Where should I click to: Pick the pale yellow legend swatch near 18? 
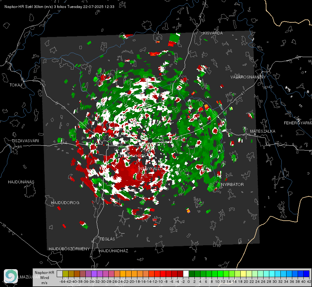(243, 274)
